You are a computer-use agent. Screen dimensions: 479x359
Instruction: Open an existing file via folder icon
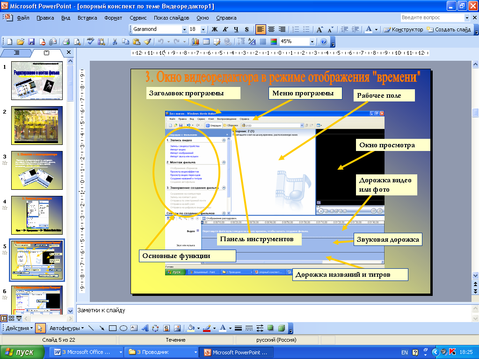tap(21, 42)
